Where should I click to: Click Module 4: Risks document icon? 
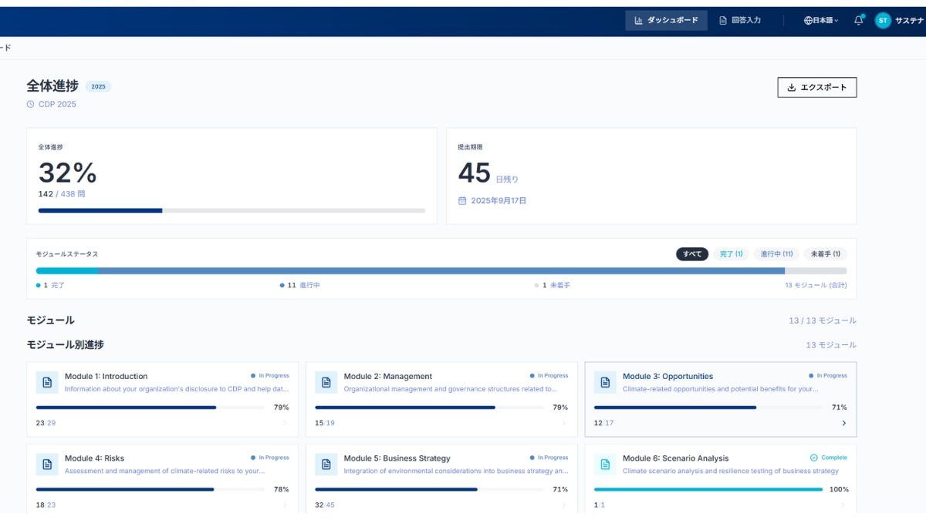[47, 464]
